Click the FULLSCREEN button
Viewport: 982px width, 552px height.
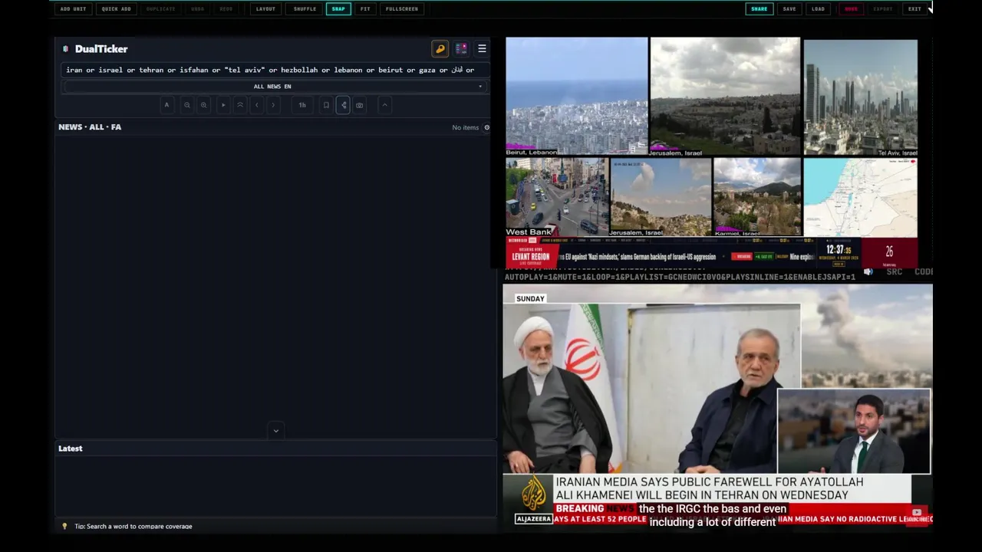[x=402, y=9]
